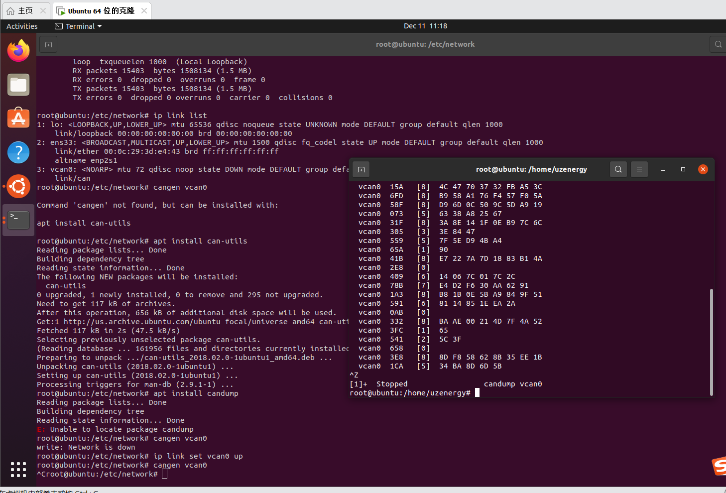
Task: Open Firefox from the dock
Action: point(18,51)
